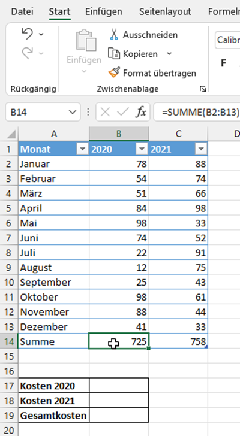Click the fx insert function icon
Viewport: 240px width, 436px height.
[x=141, y=112]
